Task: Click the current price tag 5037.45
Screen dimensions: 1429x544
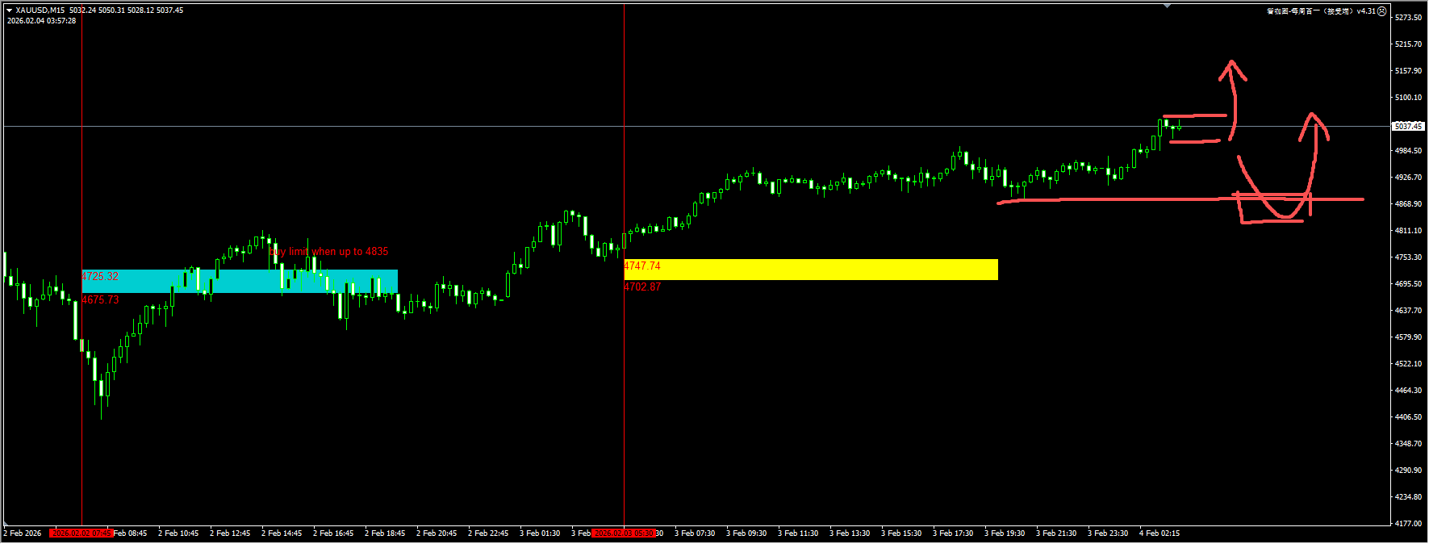Action: [1408, 127]
